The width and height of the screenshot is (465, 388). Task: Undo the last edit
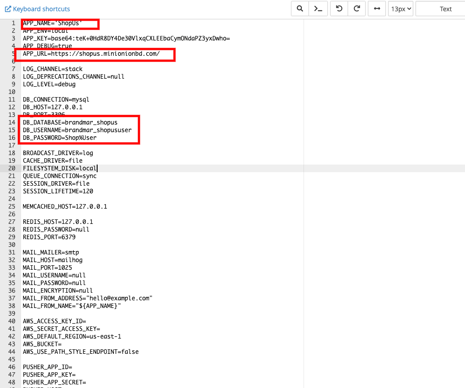[x=339, y=9]
